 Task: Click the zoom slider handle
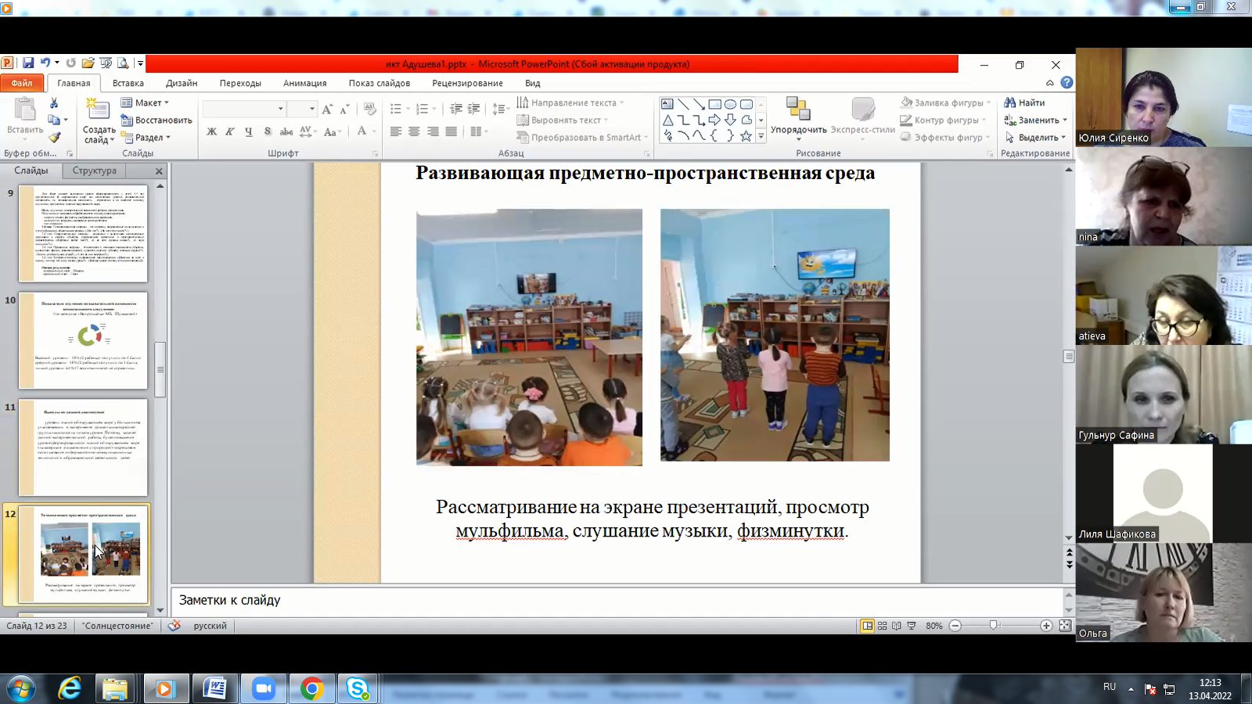pos(993,626)
